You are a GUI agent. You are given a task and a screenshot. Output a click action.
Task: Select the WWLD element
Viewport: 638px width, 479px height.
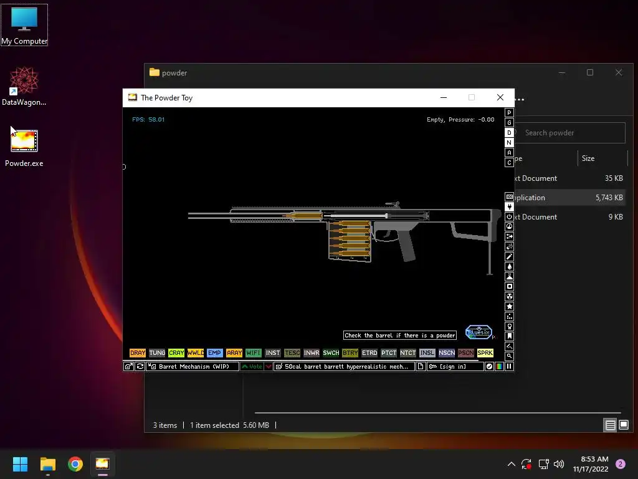pyautogui.click(x=196, y=353)
